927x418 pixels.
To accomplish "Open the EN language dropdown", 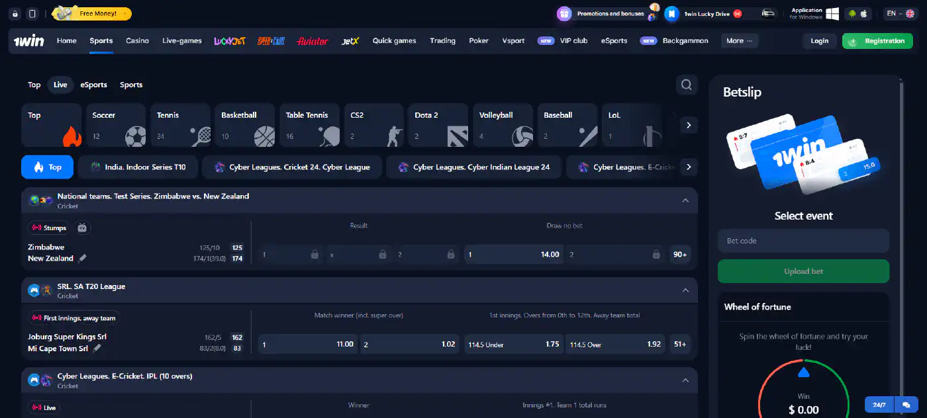I will [x=901, y=13].
